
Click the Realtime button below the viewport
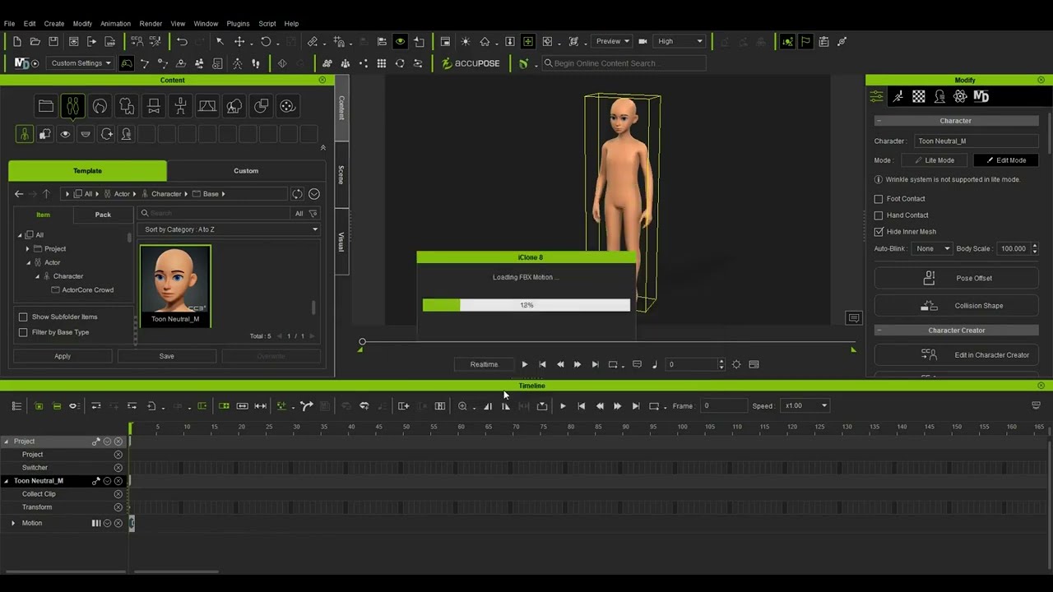pyautogui.click(x=484, y=364)
